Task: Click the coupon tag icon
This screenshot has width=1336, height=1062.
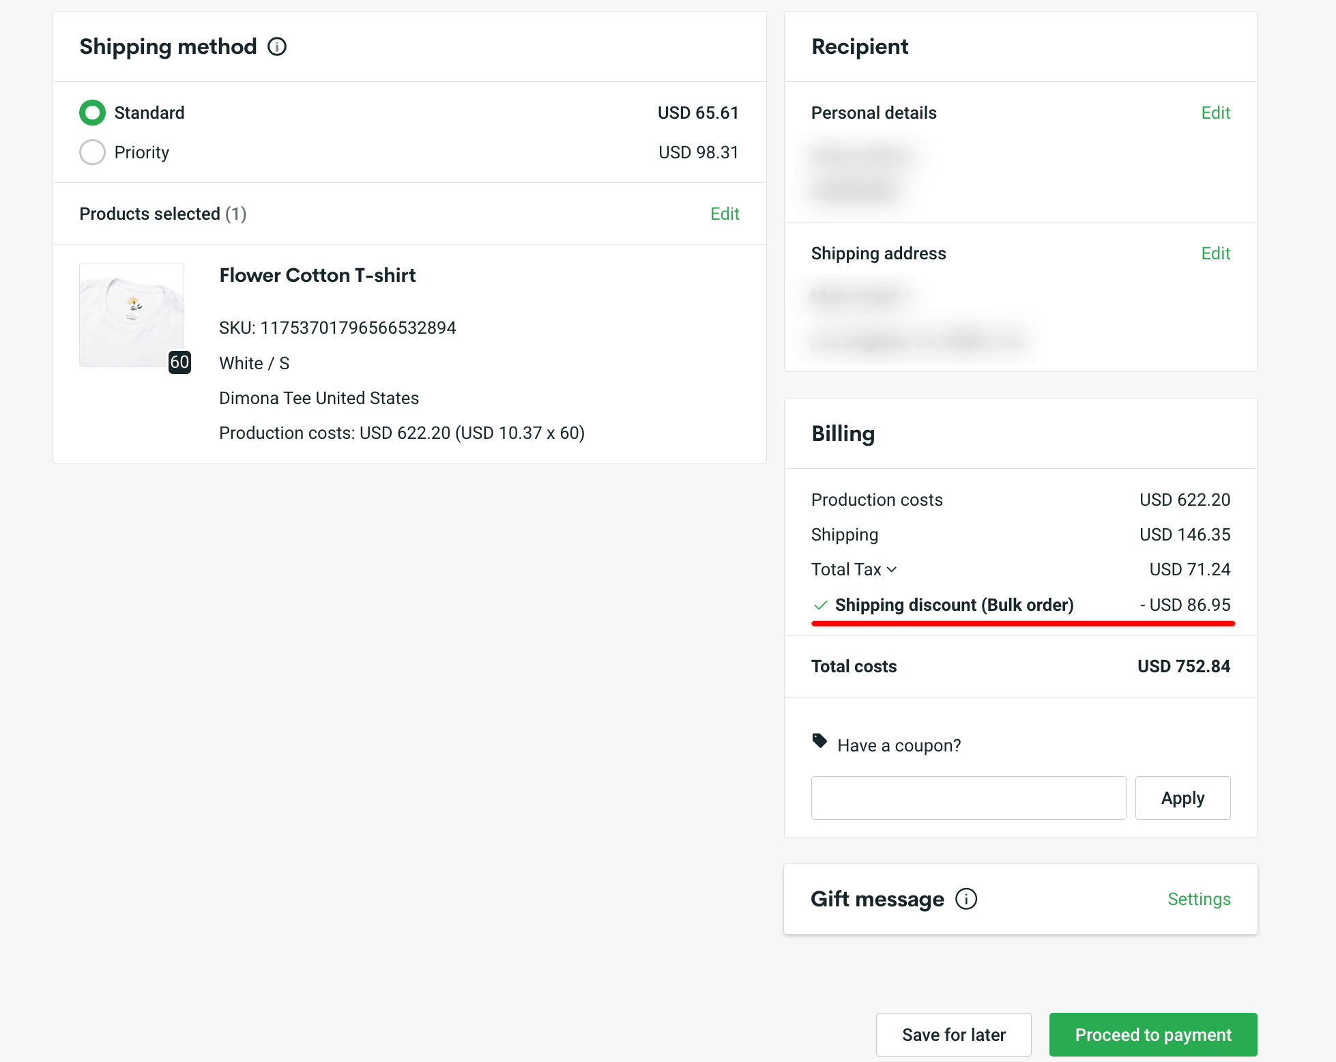Action: 819,741
